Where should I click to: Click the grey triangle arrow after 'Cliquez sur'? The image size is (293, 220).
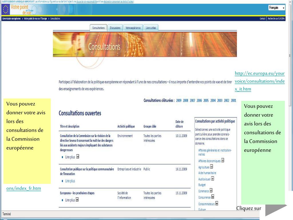point(275,210)
